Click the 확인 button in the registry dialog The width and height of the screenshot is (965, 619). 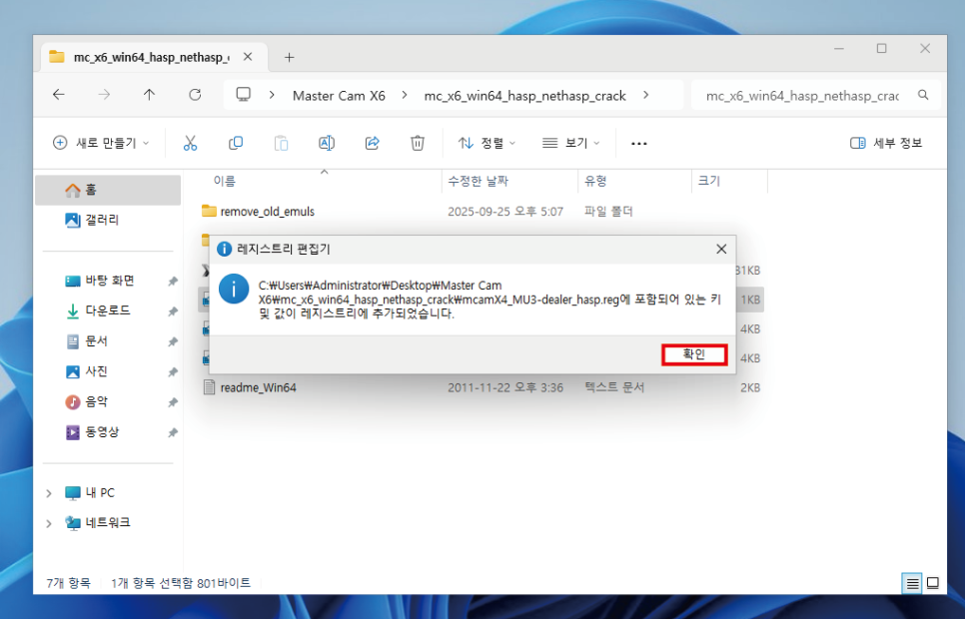click(x=694, y=354)
